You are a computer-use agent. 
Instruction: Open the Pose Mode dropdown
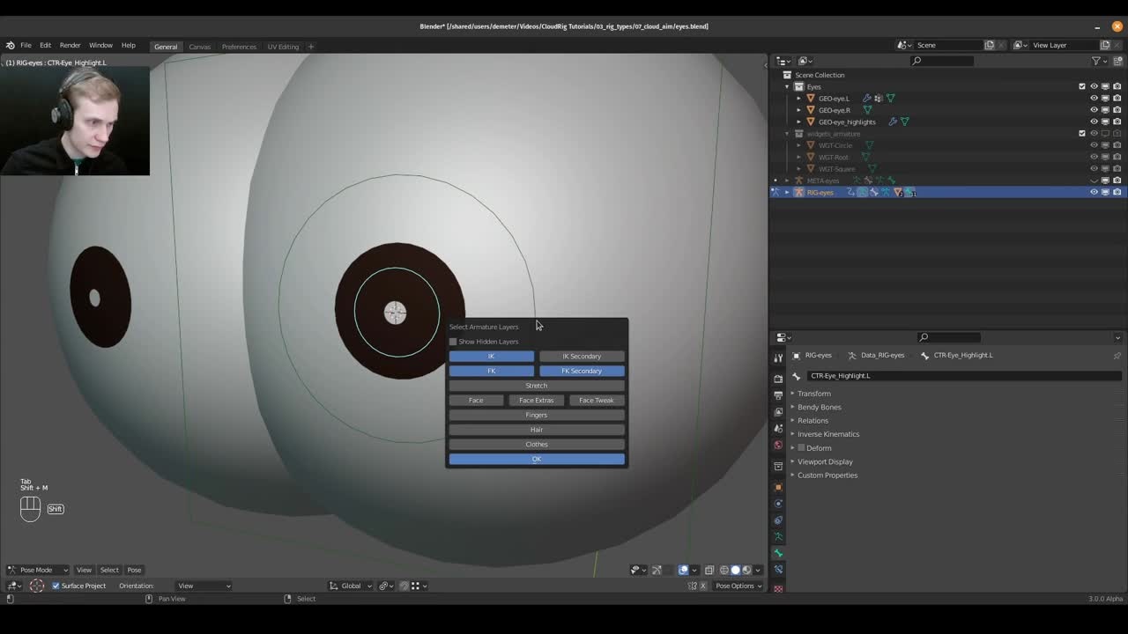click(x=38, y=570)
